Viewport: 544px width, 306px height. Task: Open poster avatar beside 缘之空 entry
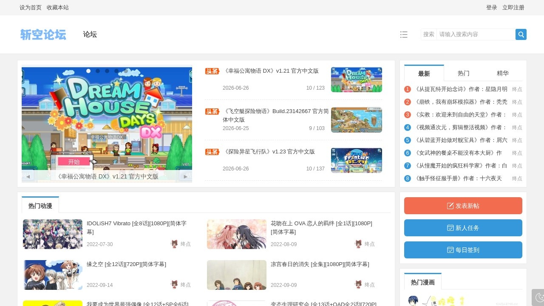click(x=174, y=285)
